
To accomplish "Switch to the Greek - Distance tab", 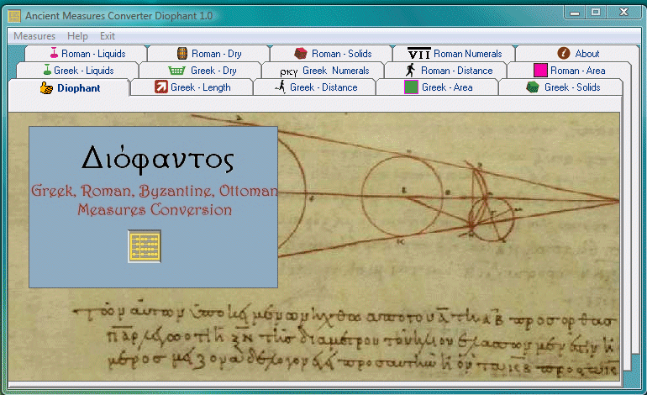I will tap(314, 87).
